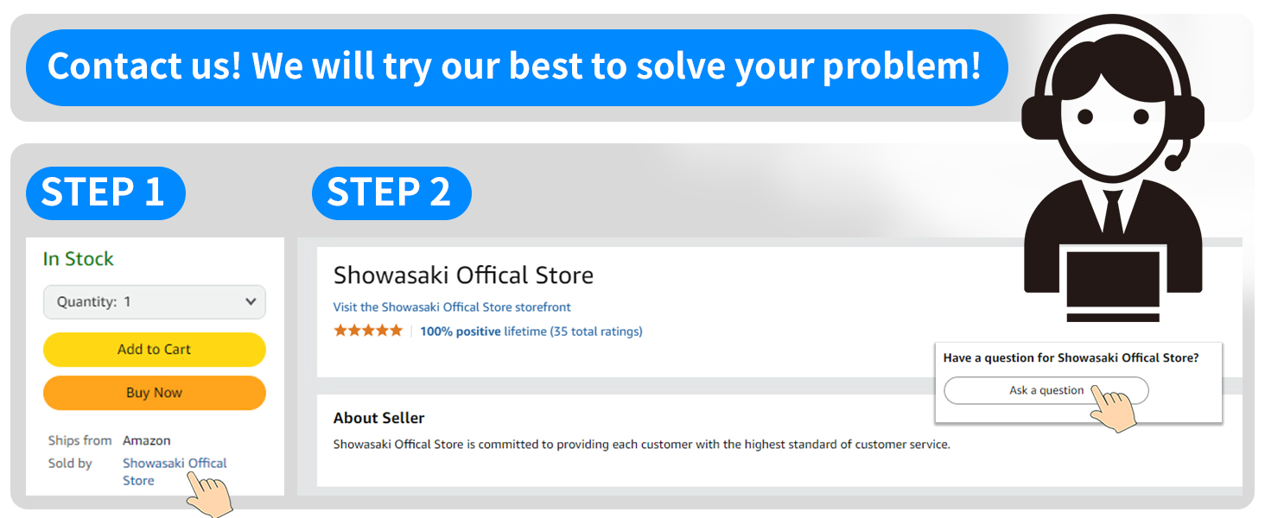Click the Ask a question button
1265x518 pixels.
click(x=1046, y=390)
